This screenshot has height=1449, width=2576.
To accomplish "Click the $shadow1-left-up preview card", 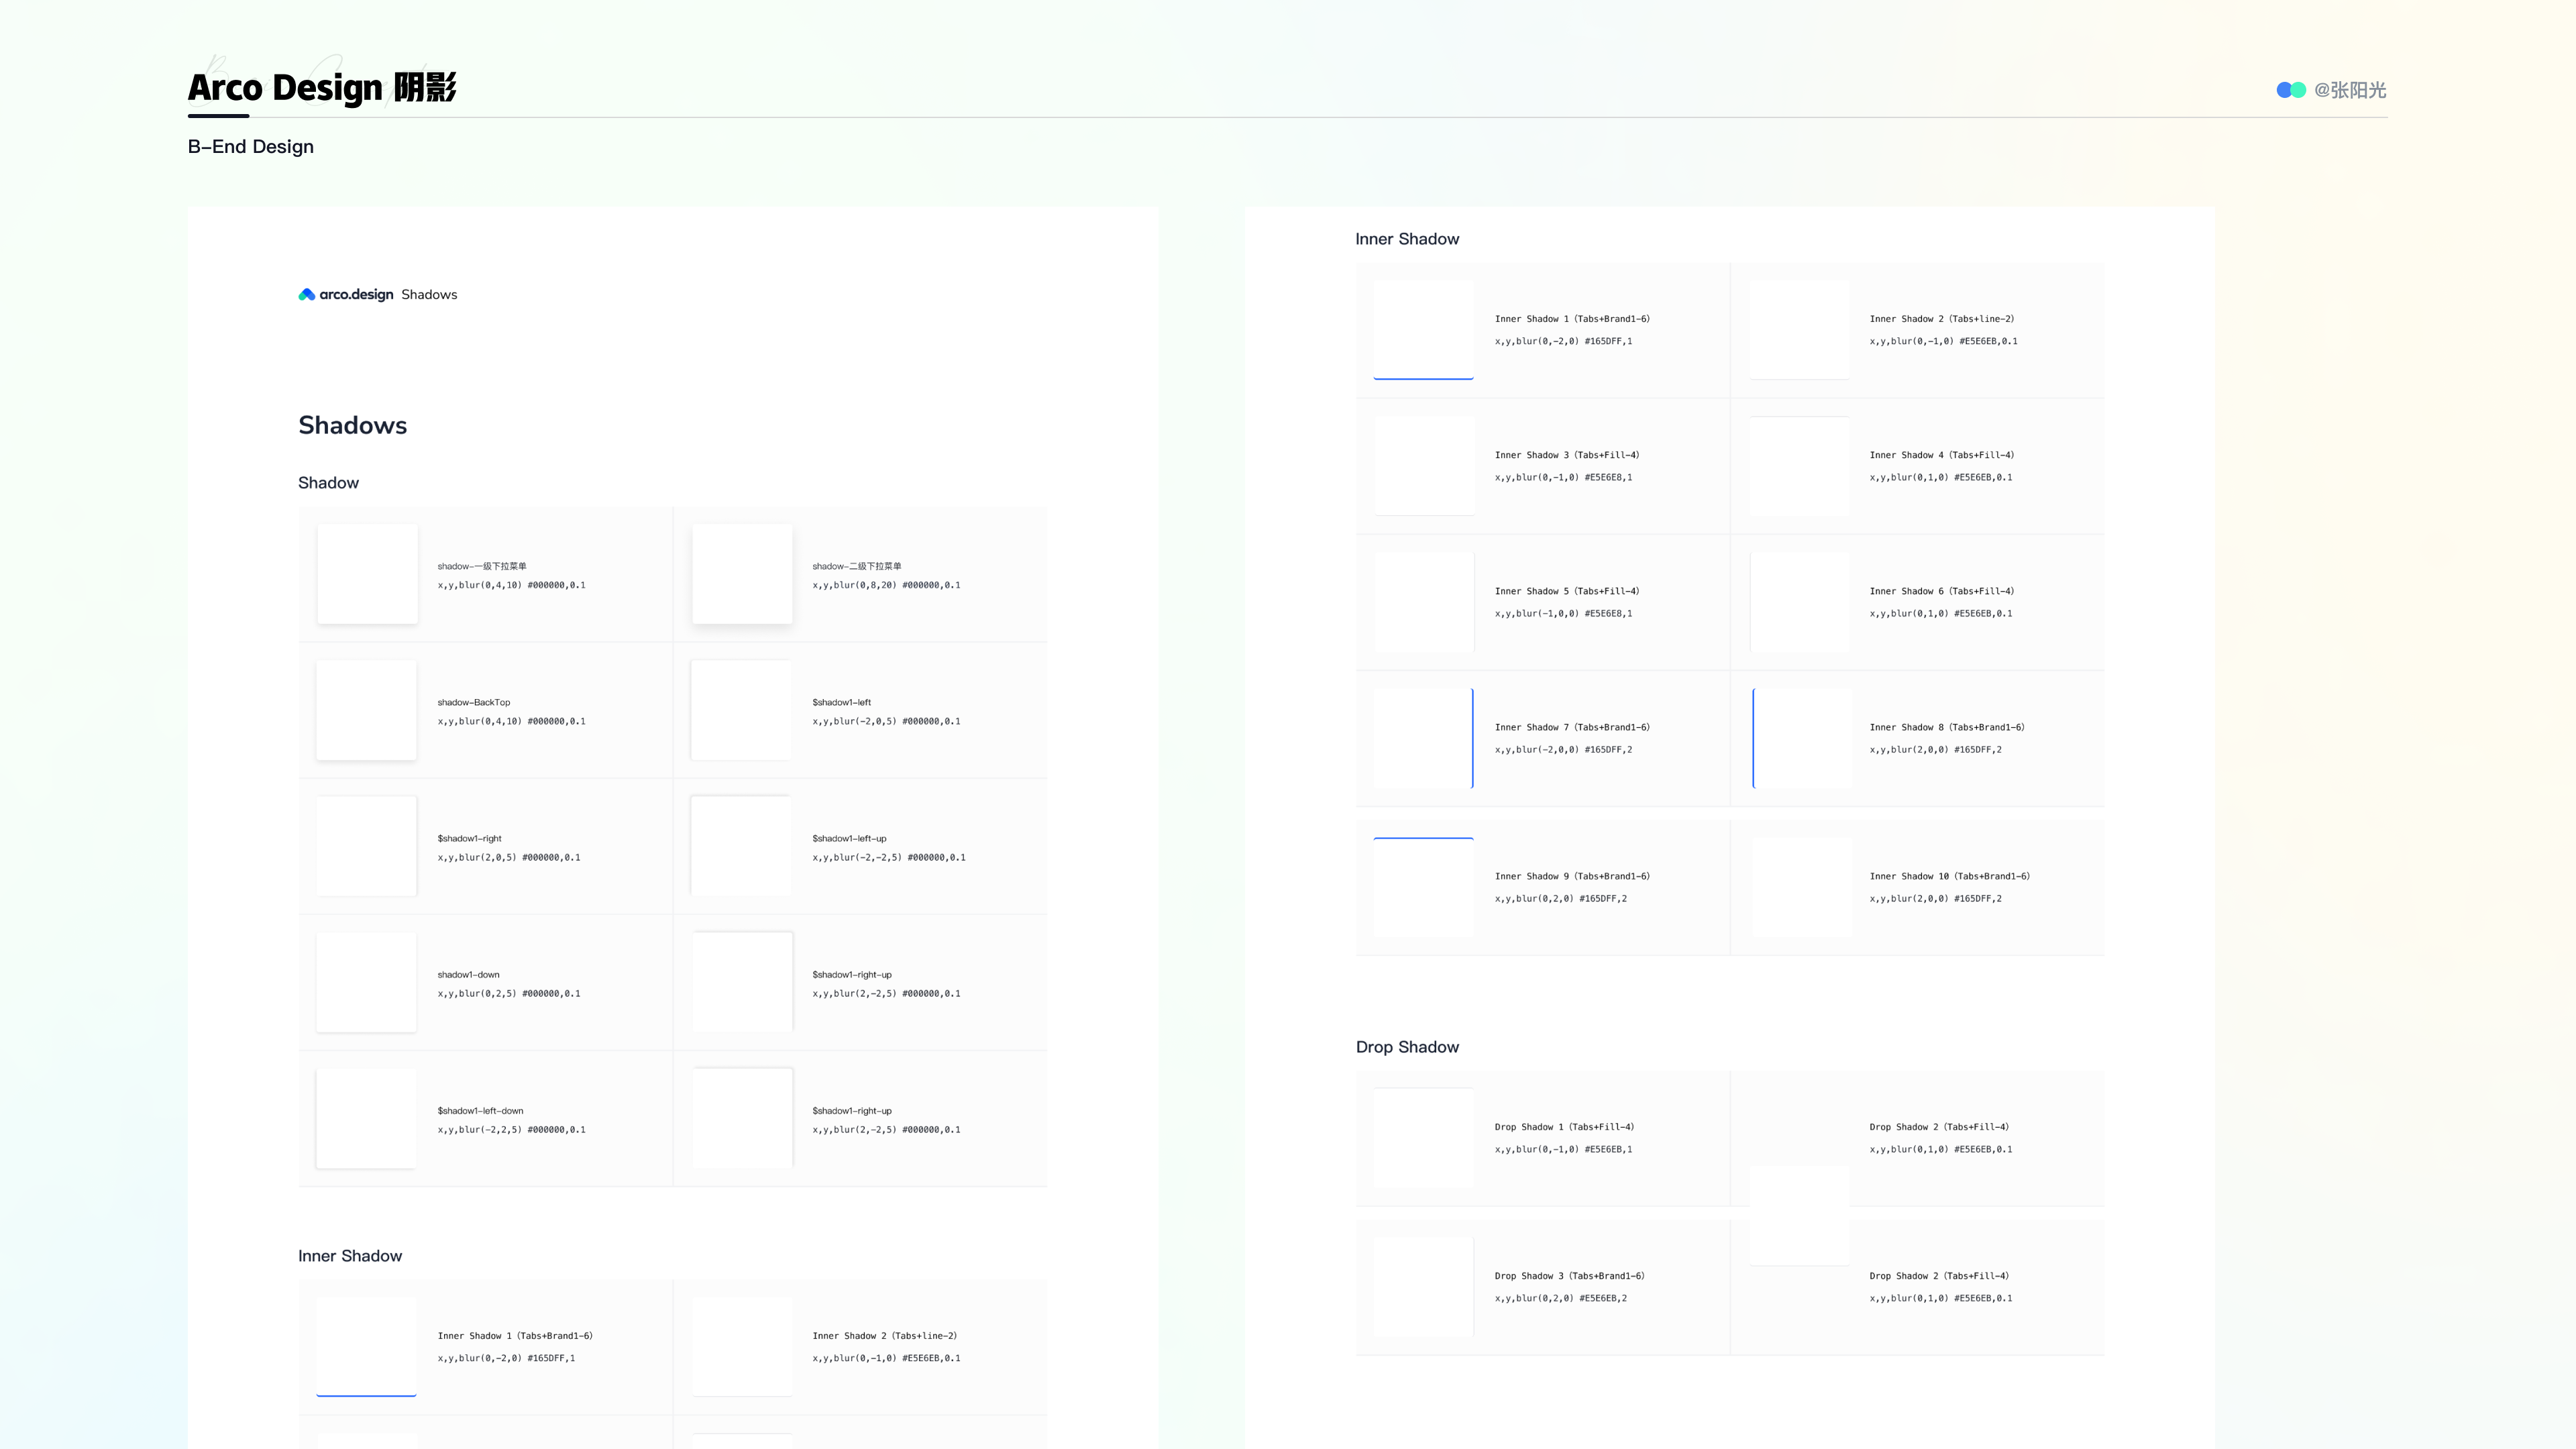I will (x=741, y=846).
